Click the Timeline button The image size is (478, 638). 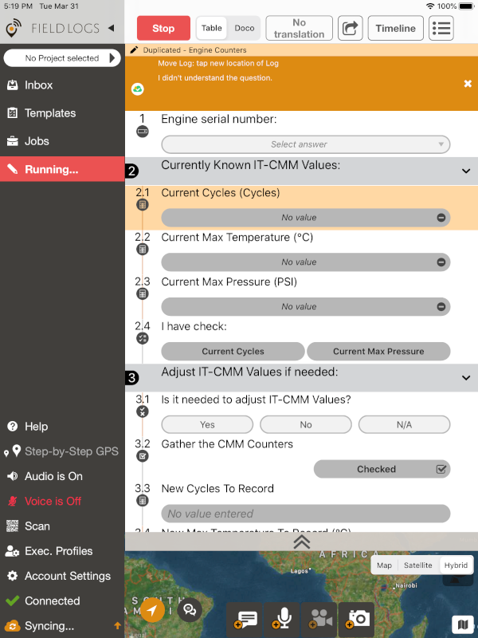[x=395, y=28]
